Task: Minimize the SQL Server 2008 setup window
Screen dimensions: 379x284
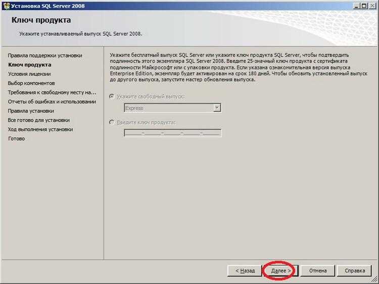Action: pyautogui.click(x=356, y=6)
